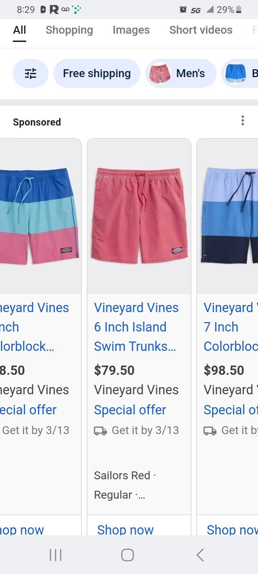This screenshot has width=258, height=574.
Task: Tap the alarm icon in the status bar
Action: 183,10
